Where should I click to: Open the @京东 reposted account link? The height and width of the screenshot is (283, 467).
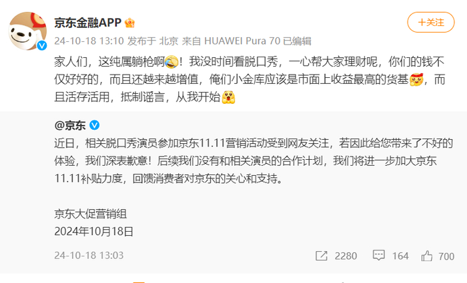pos(70,125)
